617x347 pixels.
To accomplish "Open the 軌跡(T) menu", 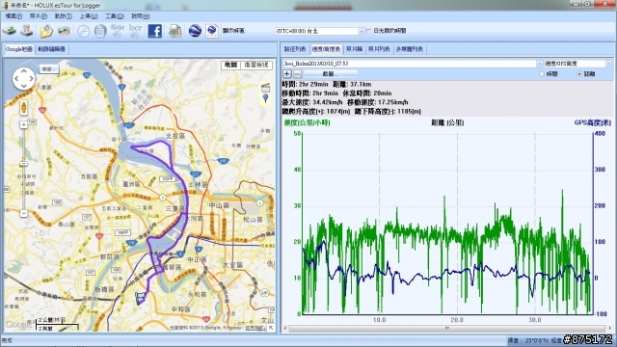I will (63, 16).
